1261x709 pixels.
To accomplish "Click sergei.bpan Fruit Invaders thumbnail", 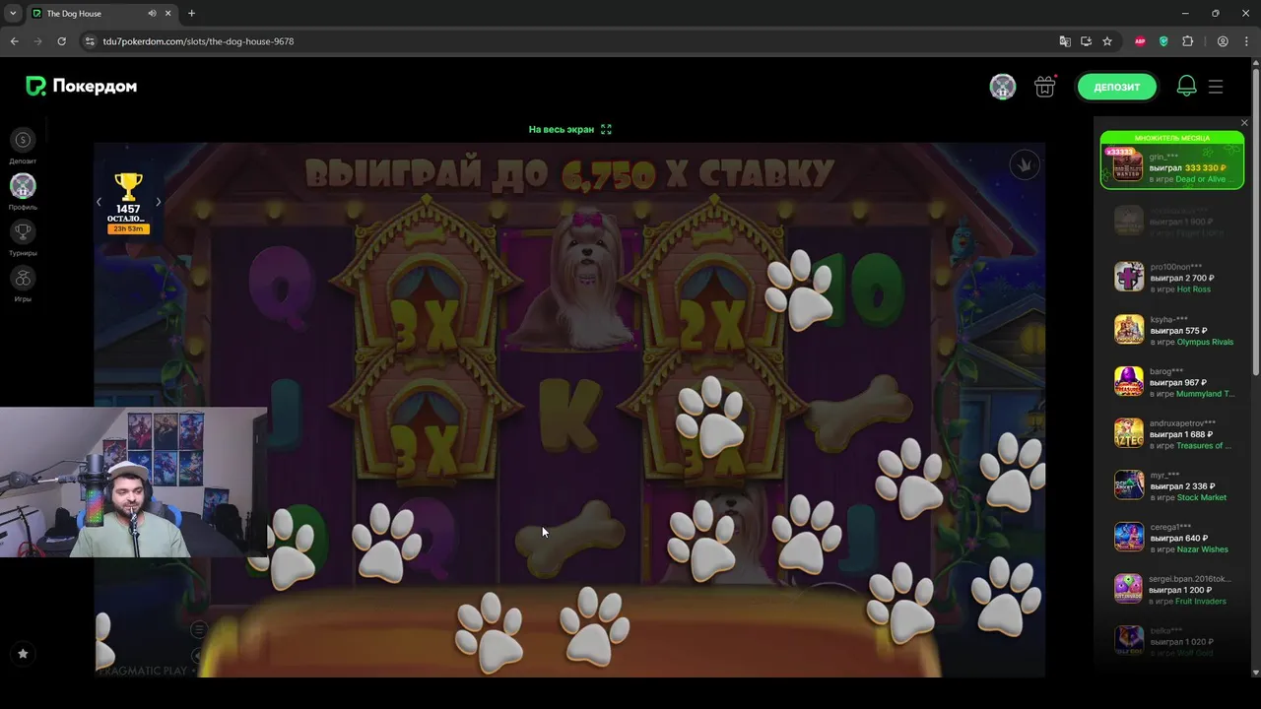I will [1129, 589].
